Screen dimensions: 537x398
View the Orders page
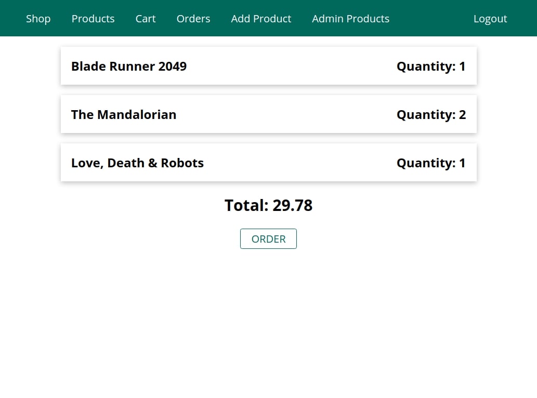[193, 19]
